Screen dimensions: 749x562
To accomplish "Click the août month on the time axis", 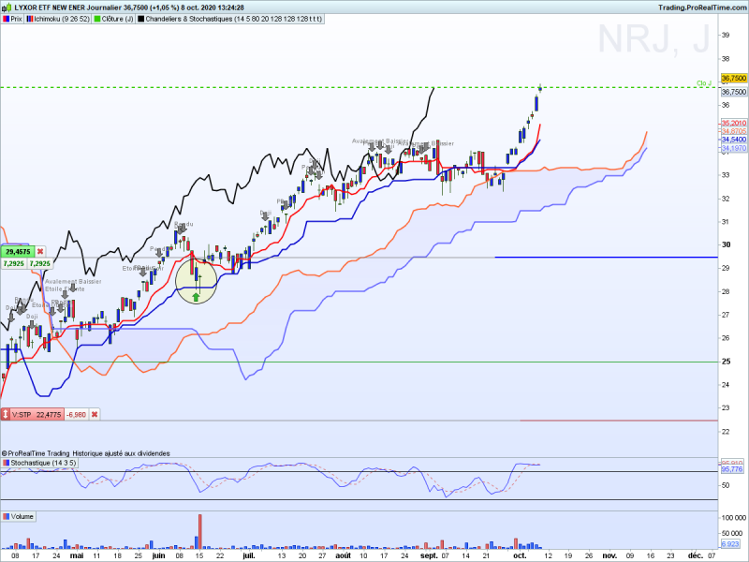I will [343, 555].
